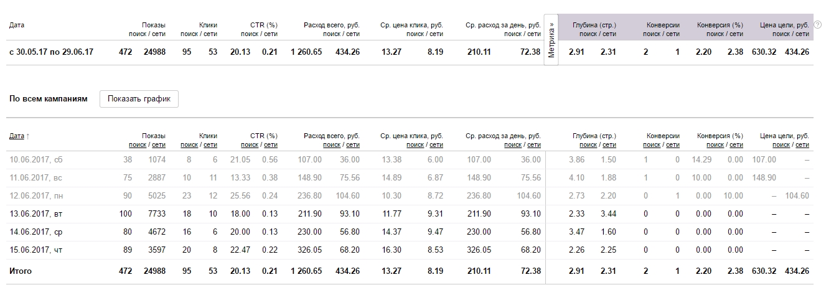Select the 10.06.2017, сб row date
Screen dimensions: 826x300
(x=36, y=160)
